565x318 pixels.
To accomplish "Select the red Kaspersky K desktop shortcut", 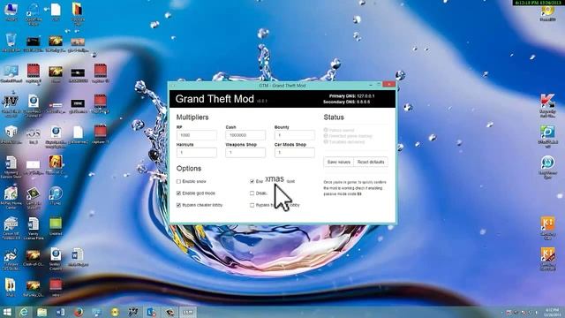I will click(547, 106).
